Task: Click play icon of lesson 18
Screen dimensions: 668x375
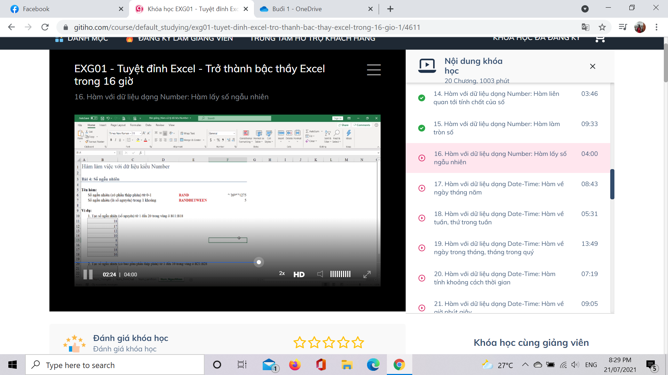Action: point(422,218)
